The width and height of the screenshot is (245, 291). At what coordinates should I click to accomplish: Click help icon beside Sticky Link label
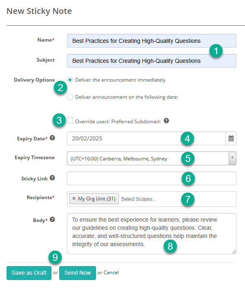point(52,178)
